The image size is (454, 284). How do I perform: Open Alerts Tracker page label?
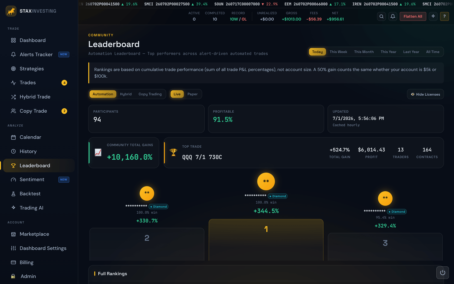coord(36,55)
